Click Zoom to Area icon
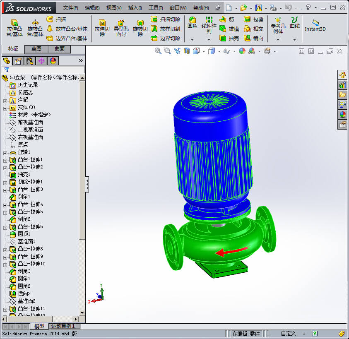349x339 pixels. point(167,51)
